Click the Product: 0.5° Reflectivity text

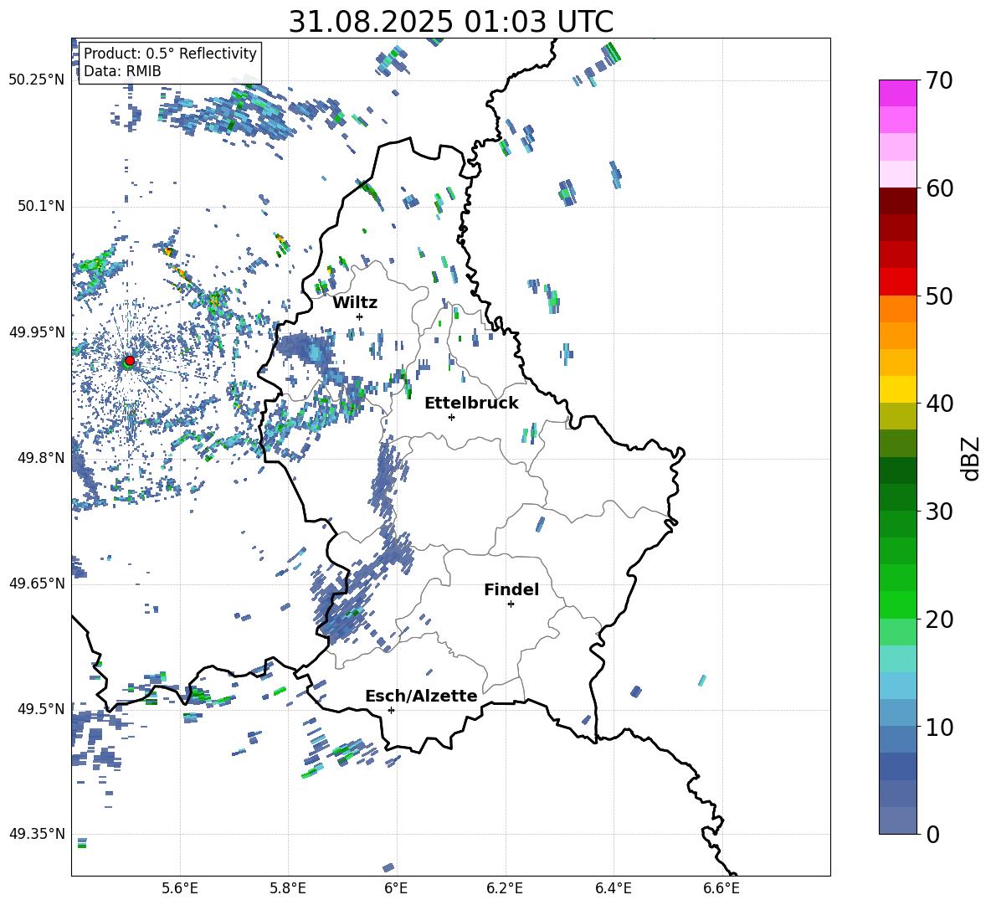170,54
